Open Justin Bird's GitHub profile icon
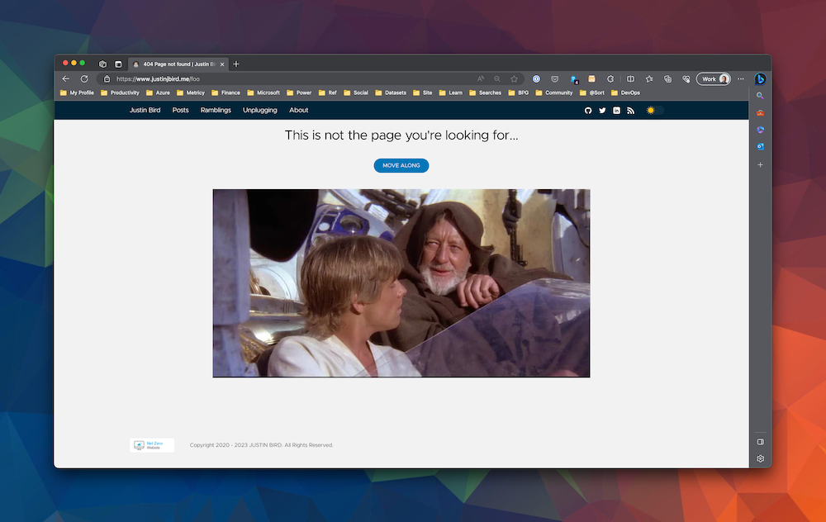This screenshot has height=522, width=826. point(588,110)
